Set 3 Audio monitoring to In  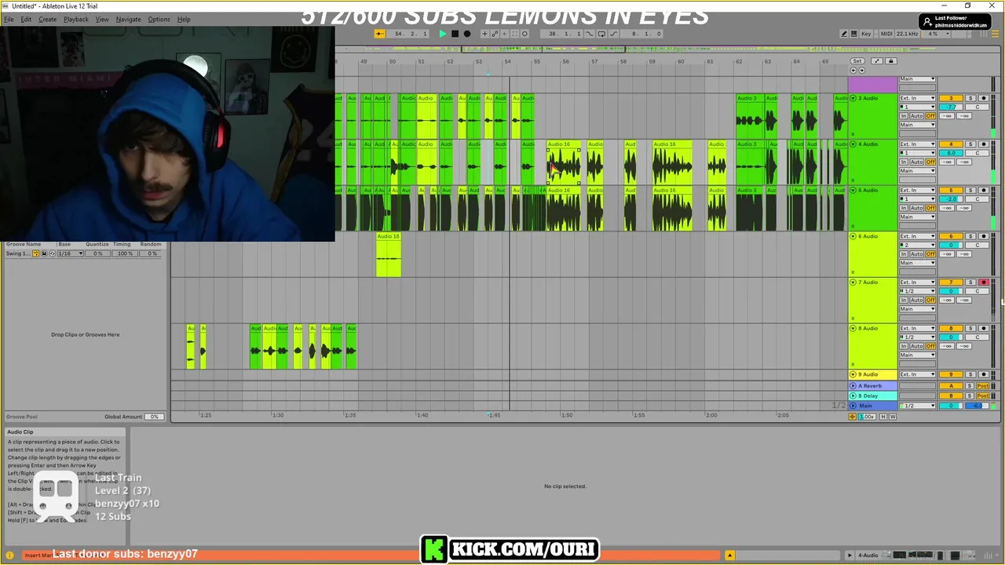(x=904, y=115)
